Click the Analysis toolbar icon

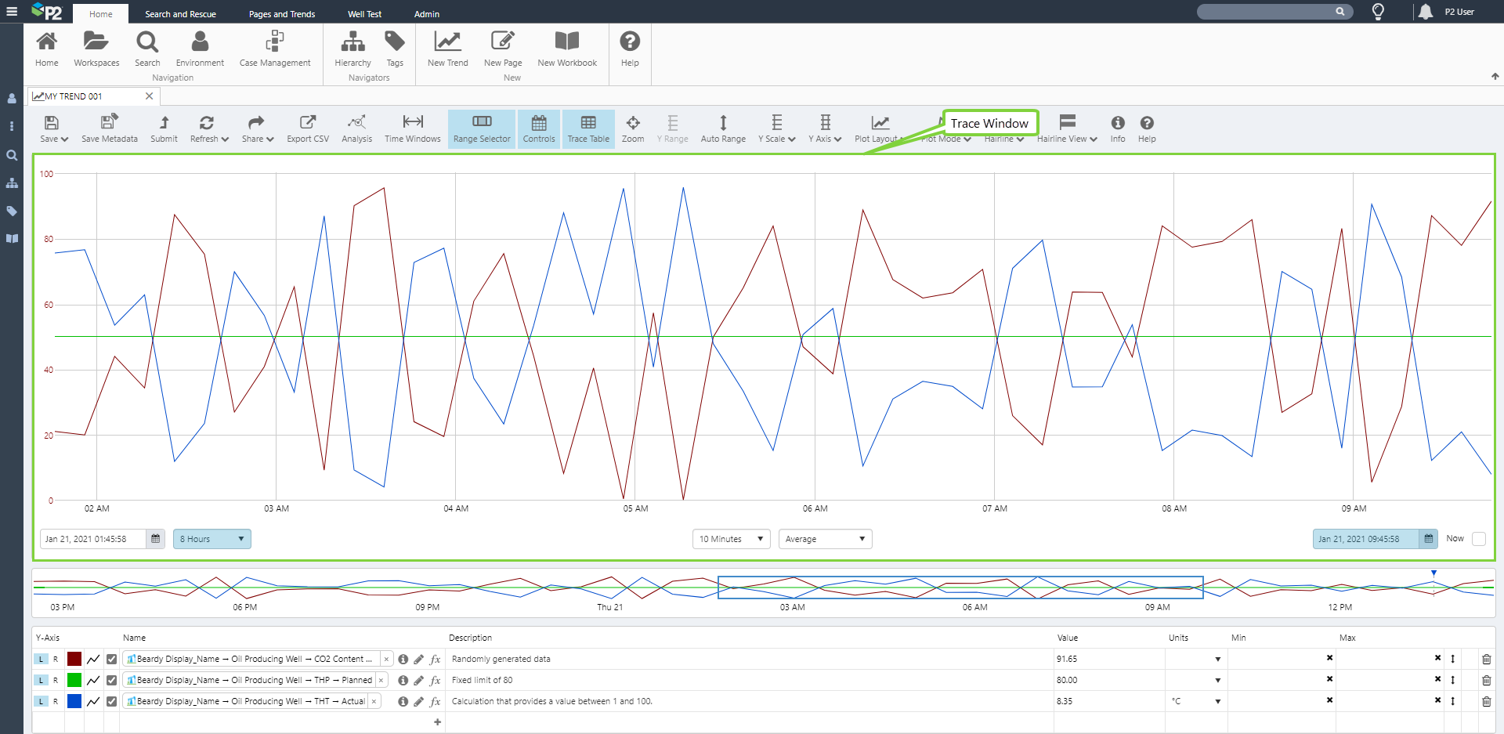[356, 128]
